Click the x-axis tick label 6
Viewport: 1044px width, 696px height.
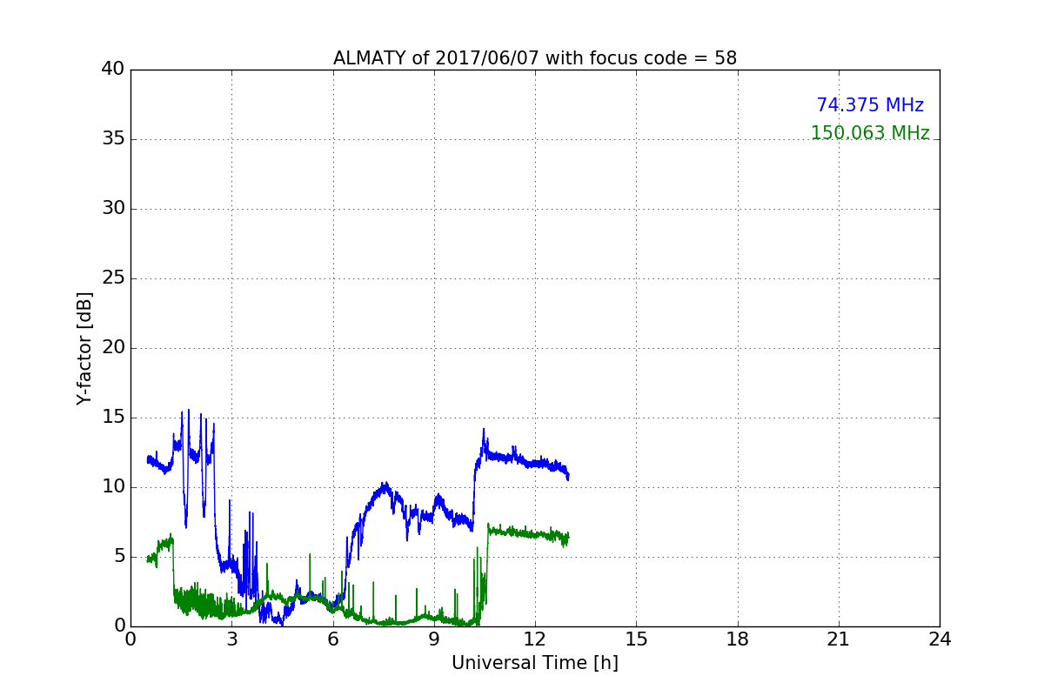(x=333, y=639)
